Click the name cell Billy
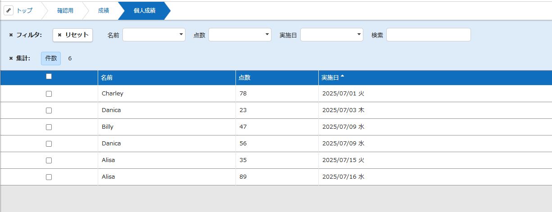This screenshot has width=552, height=212. [108, 127]
